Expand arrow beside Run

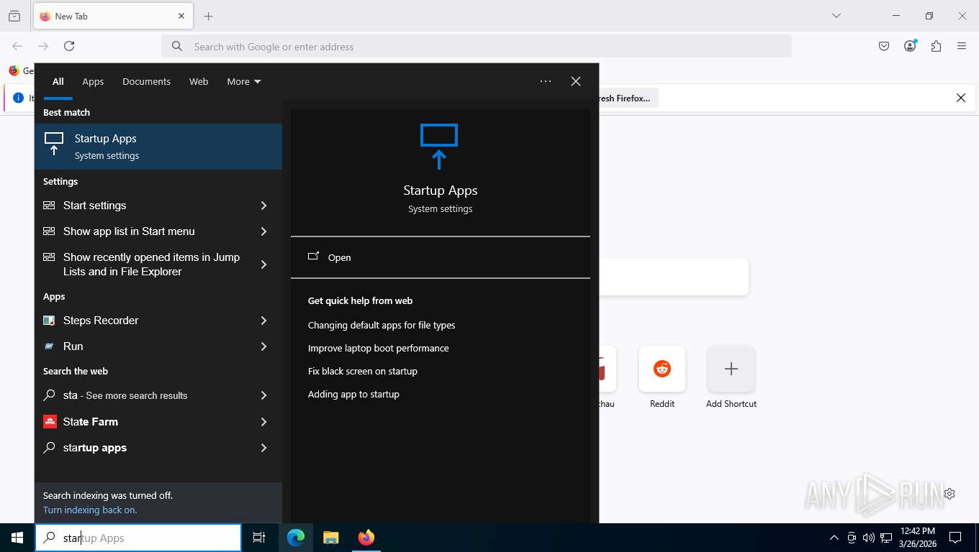(264, 346)
